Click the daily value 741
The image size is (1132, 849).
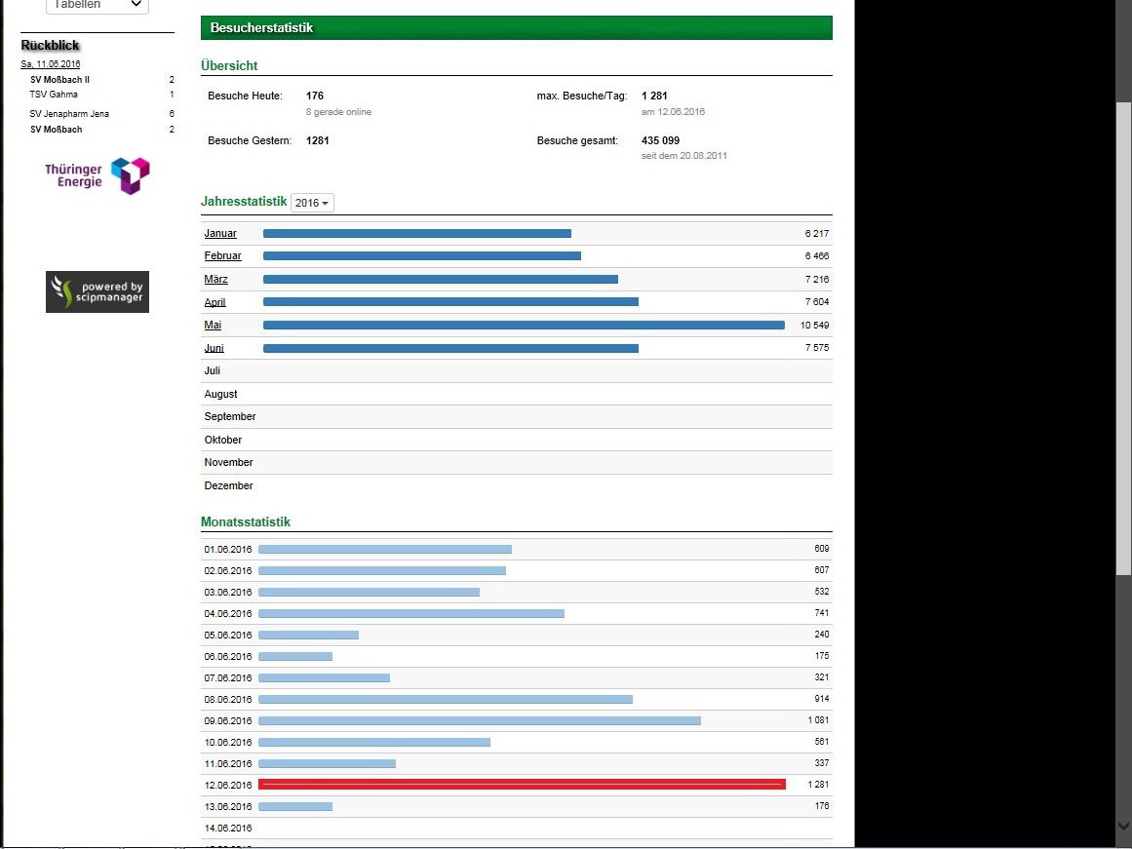click(x=822, y=613)
